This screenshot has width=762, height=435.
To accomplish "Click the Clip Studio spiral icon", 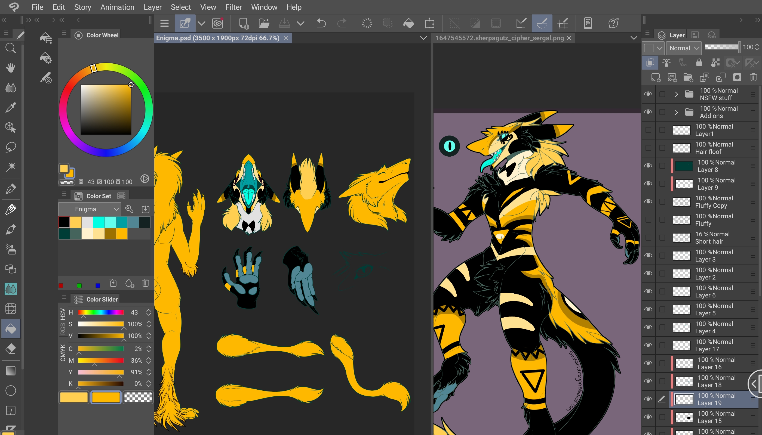I will 217,23.
